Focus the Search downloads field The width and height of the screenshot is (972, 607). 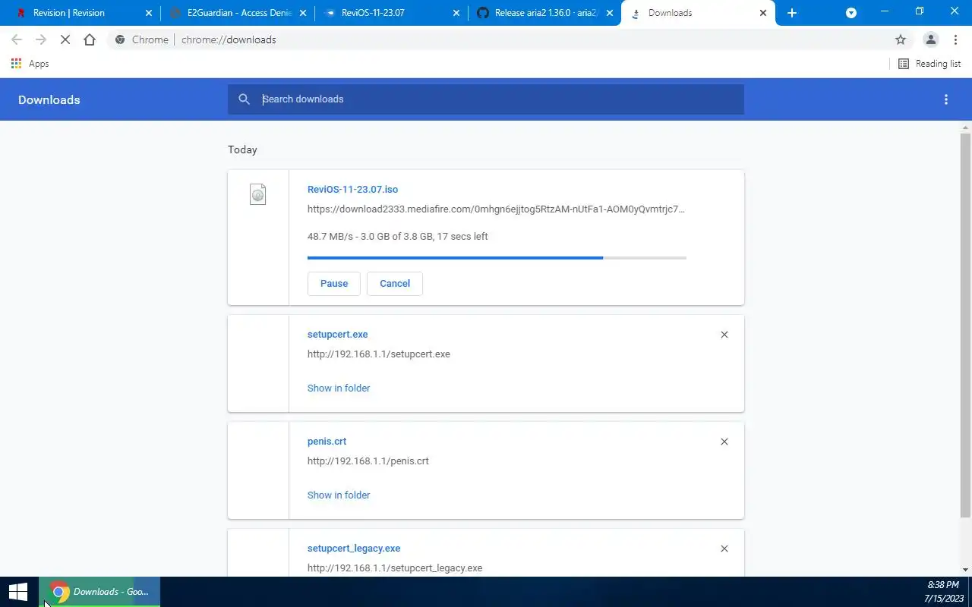click(486, 99)
